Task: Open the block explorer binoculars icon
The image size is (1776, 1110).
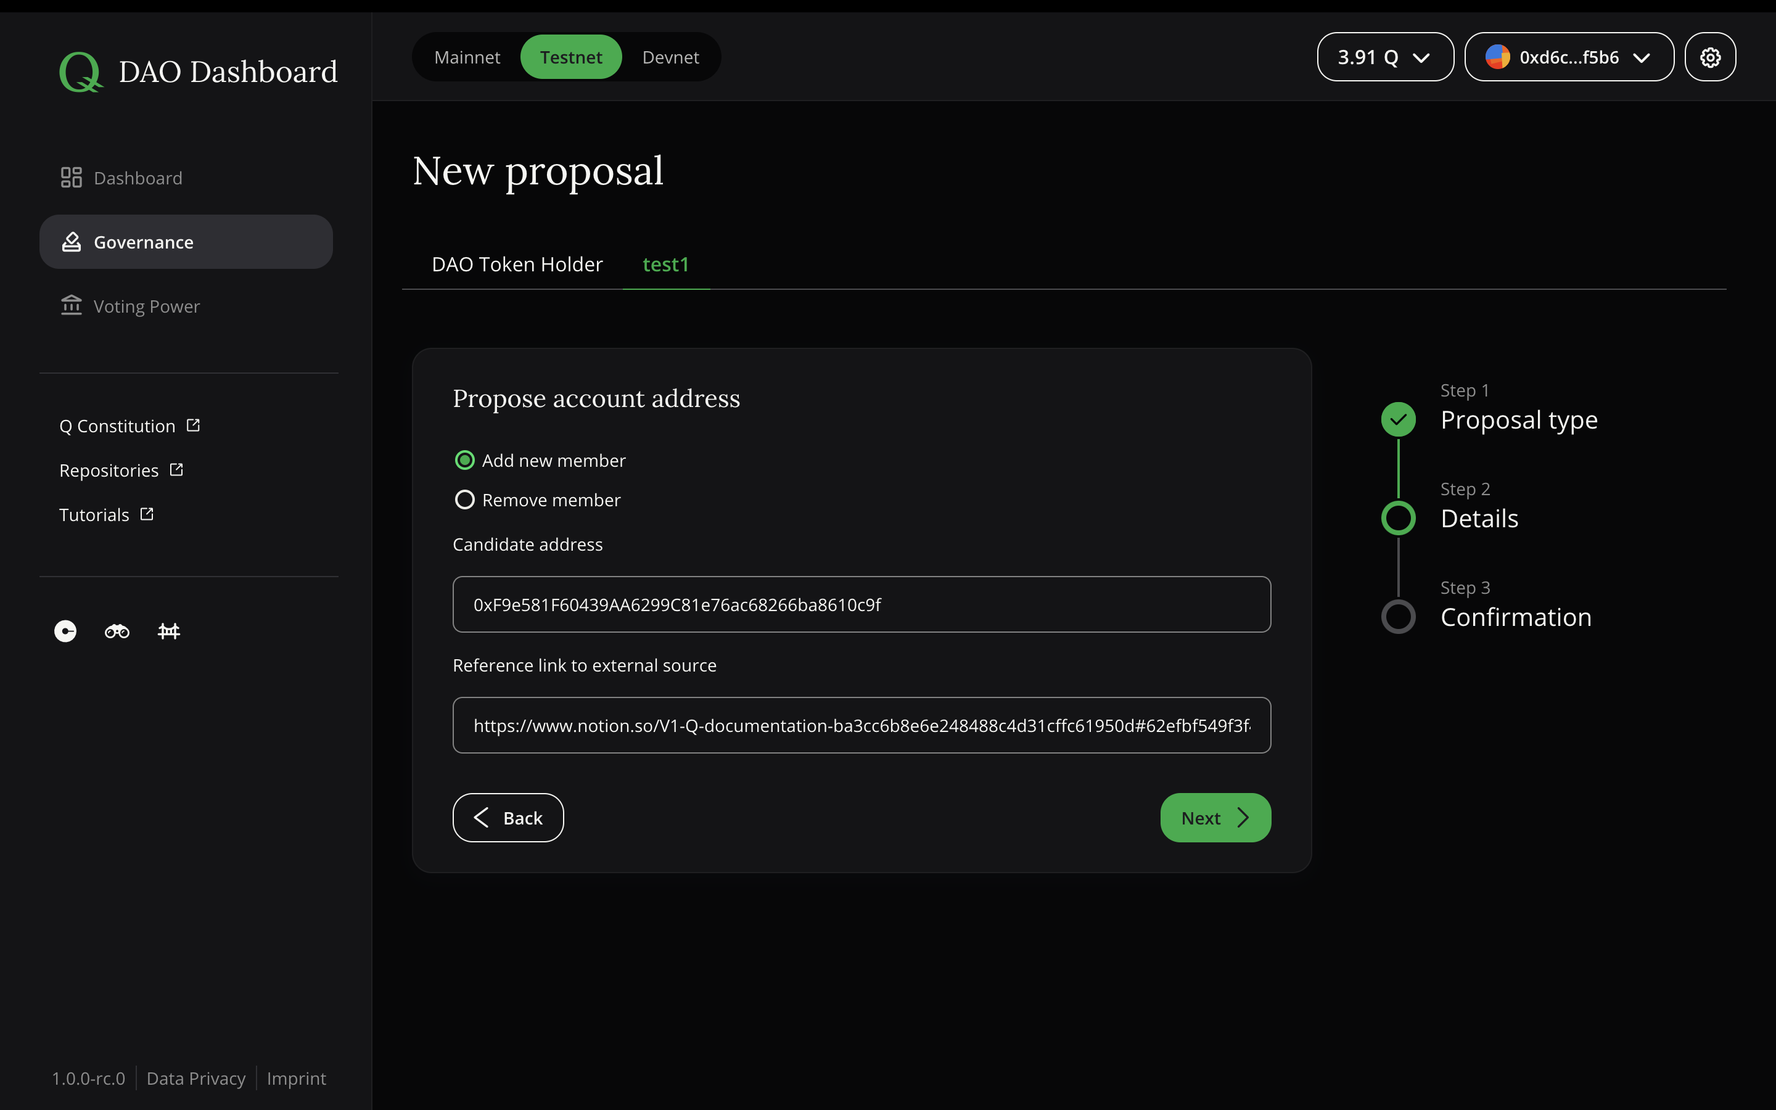Action: [x=116, y=631]
